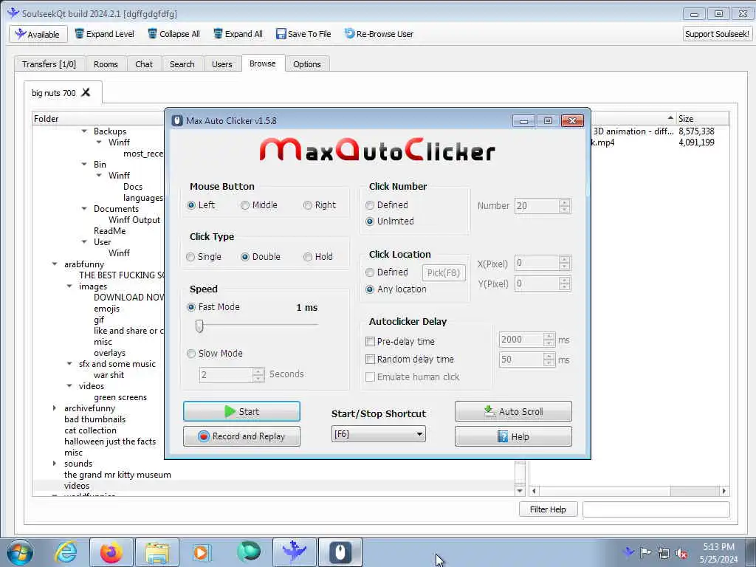756x567 pixels.
Task: Open the Chat tab
Action: 144,64
